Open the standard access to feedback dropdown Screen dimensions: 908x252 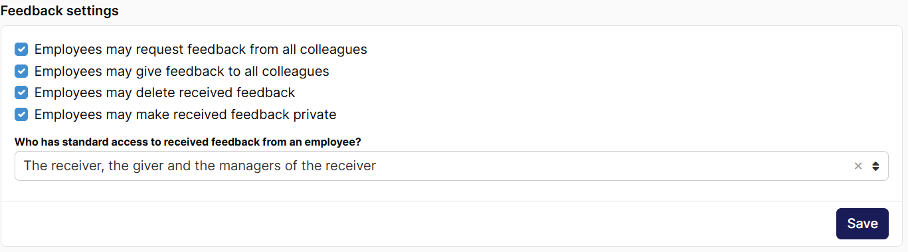coord(452,166)
